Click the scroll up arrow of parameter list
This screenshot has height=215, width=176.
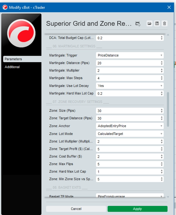click(x=168, y=35)
